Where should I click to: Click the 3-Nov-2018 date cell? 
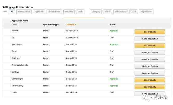[x=71, y=65]
